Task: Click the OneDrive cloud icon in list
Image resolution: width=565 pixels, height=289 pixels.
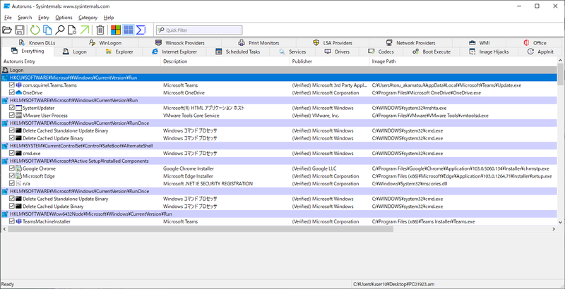Action: click(x=19, y=93)
